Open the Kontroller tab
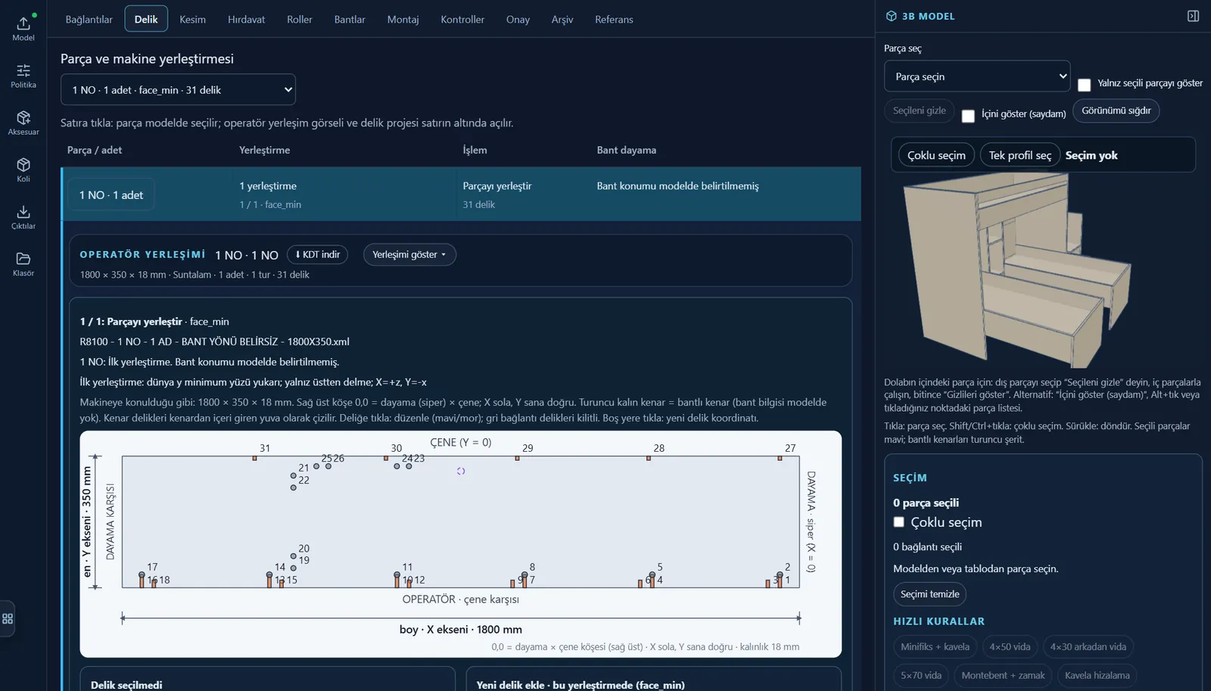 [x=462, y=19]
